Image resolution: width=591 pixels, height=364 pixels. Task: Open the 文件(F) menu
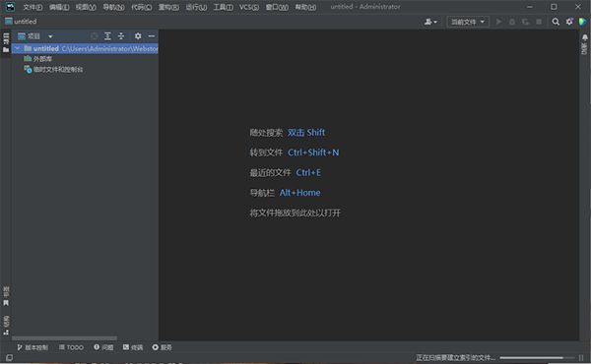click(x=33, y=7)
